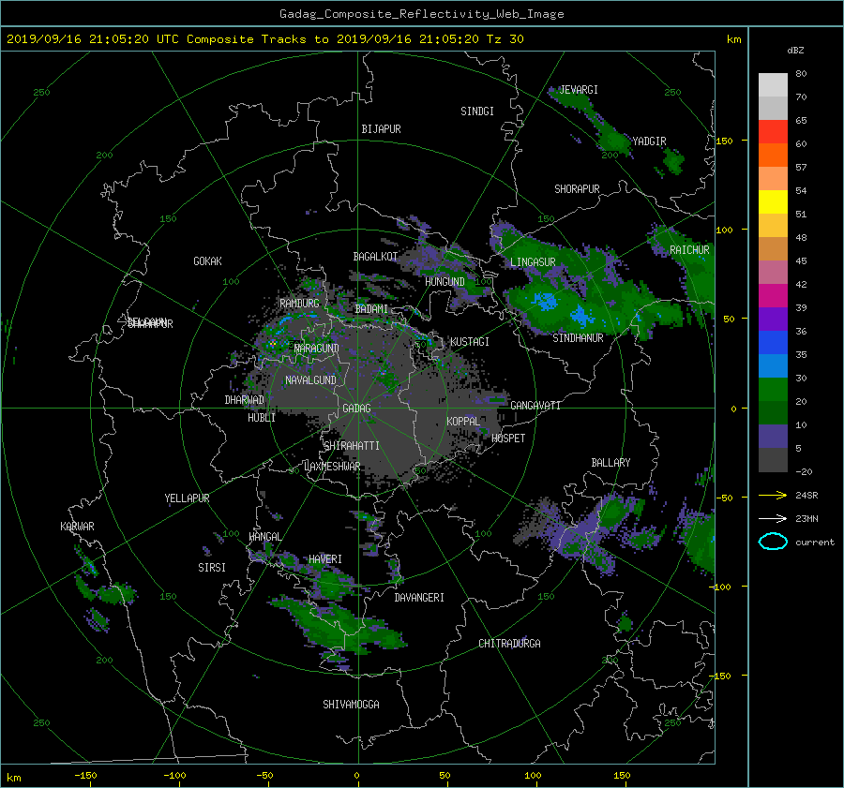Choose the bright green 20–30 dBZ swatch
The width and height of the screenshot is (844, 788).
tap(773, 390)
